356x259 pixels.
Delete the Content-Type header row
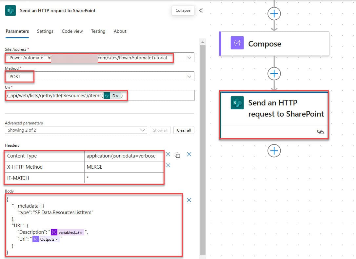[168, 155]
